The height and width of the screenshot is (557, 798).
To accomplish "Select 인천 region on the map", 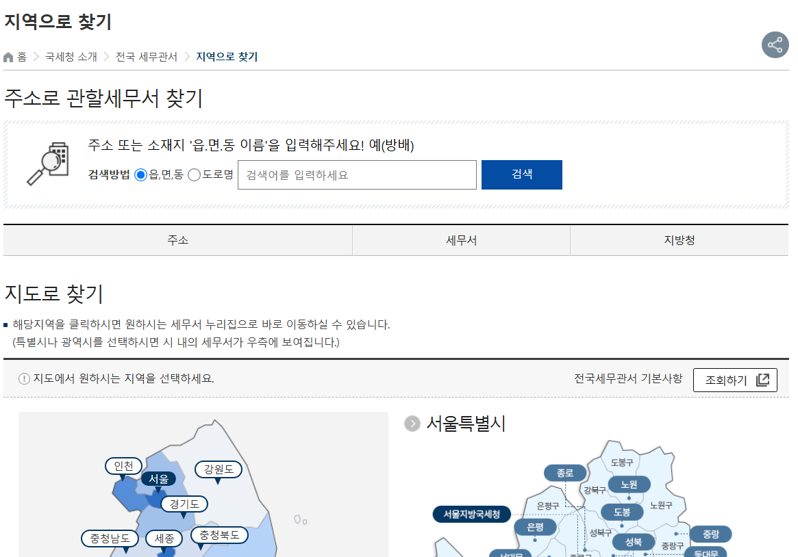I will (x=123, y=466).
